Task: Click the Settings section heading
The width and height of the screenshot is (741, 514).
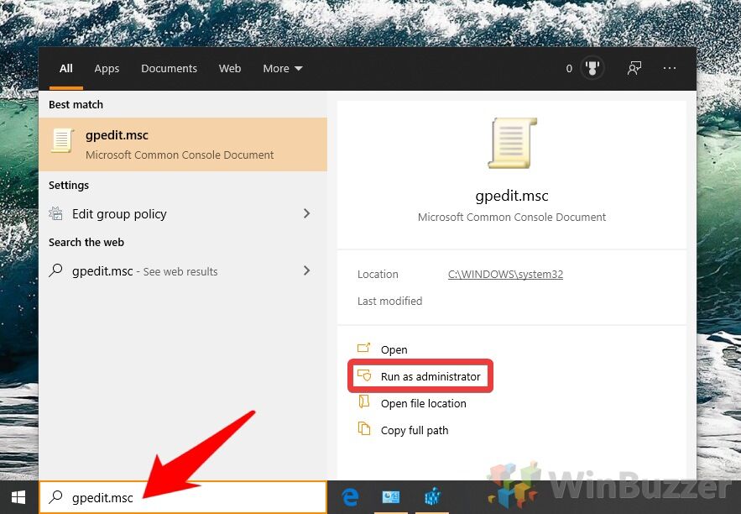Action: click(x=69, y=186)
